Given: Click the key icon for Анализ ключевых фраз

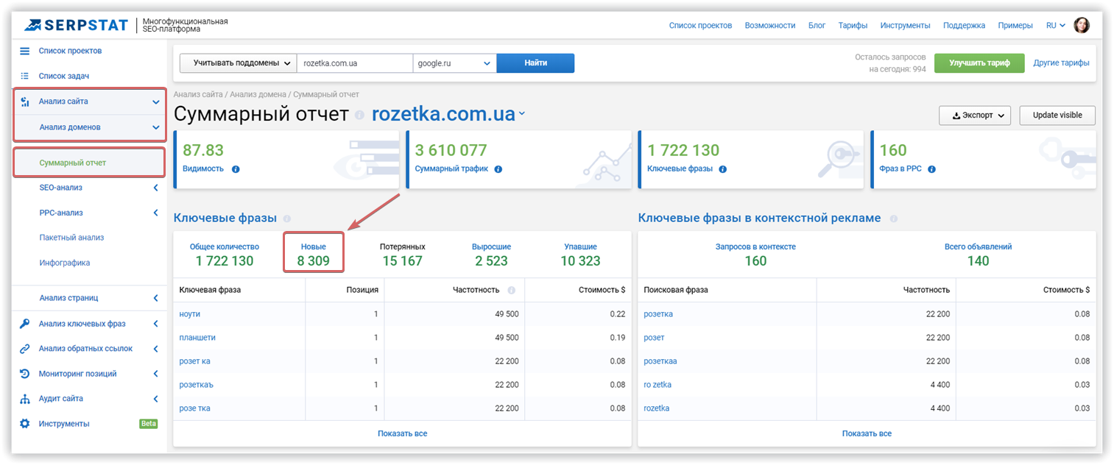Looking at the screenshot, I should click(24, 324).
